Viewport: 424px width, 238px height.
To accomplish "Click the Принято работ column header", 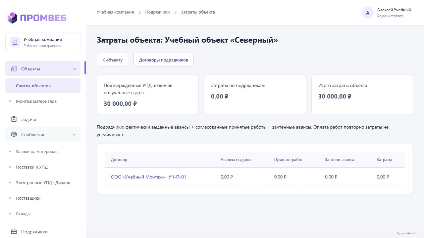I will click(289, 160).
